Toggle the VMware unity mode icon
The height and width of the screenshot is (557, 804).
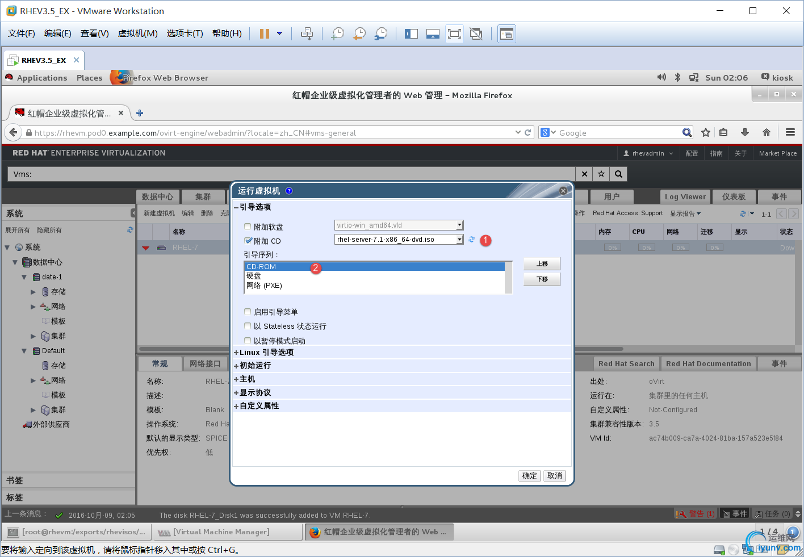pos(476,33)
